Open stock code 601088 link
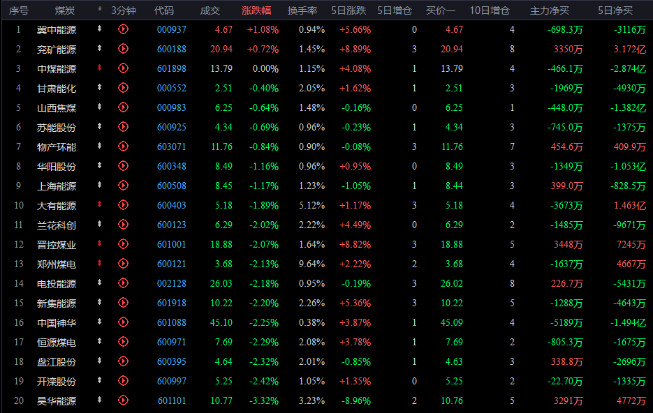The height and width of the screenshot is (413, 653). point(172,323)
